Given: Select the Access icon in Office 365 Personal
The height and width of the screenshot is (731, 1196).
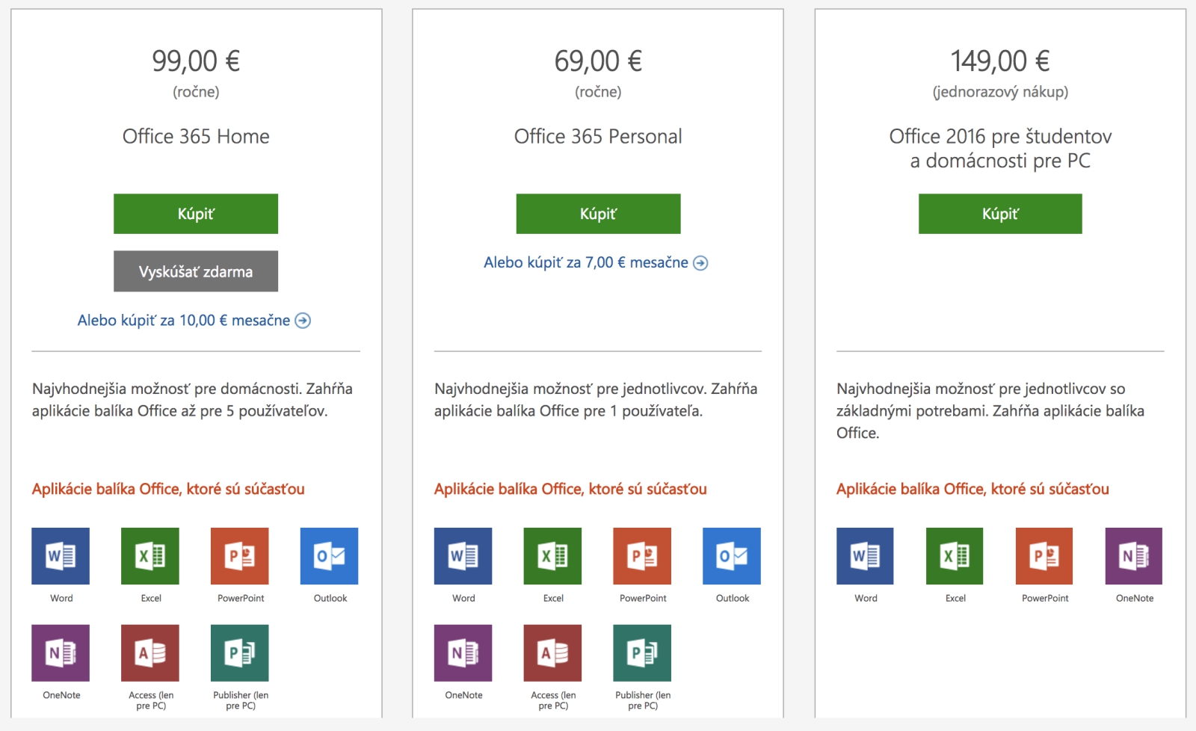Looking at the screenshot, I should point(553,653).
